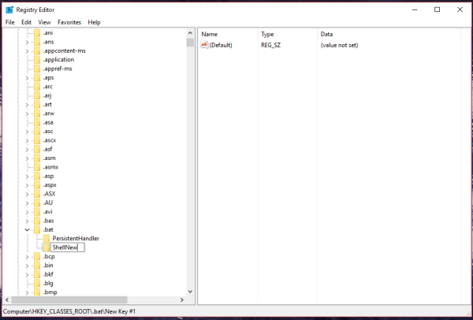Click the .aps folder icon
Screen dimensions: 473x320
pos(37,77)
